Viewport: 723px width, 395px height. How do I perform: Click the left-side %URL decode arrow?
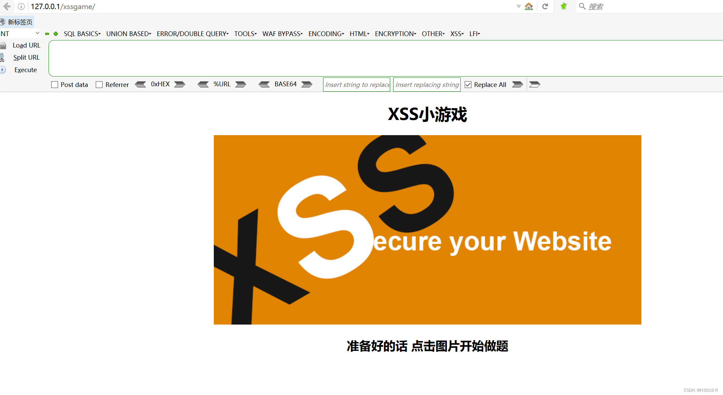click(x=202, y=85)
